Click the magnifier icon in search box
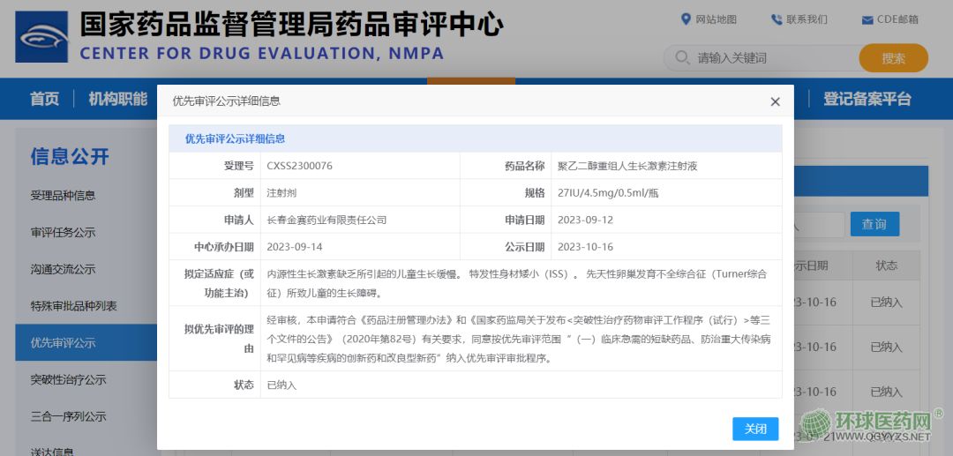 (682, 58)
